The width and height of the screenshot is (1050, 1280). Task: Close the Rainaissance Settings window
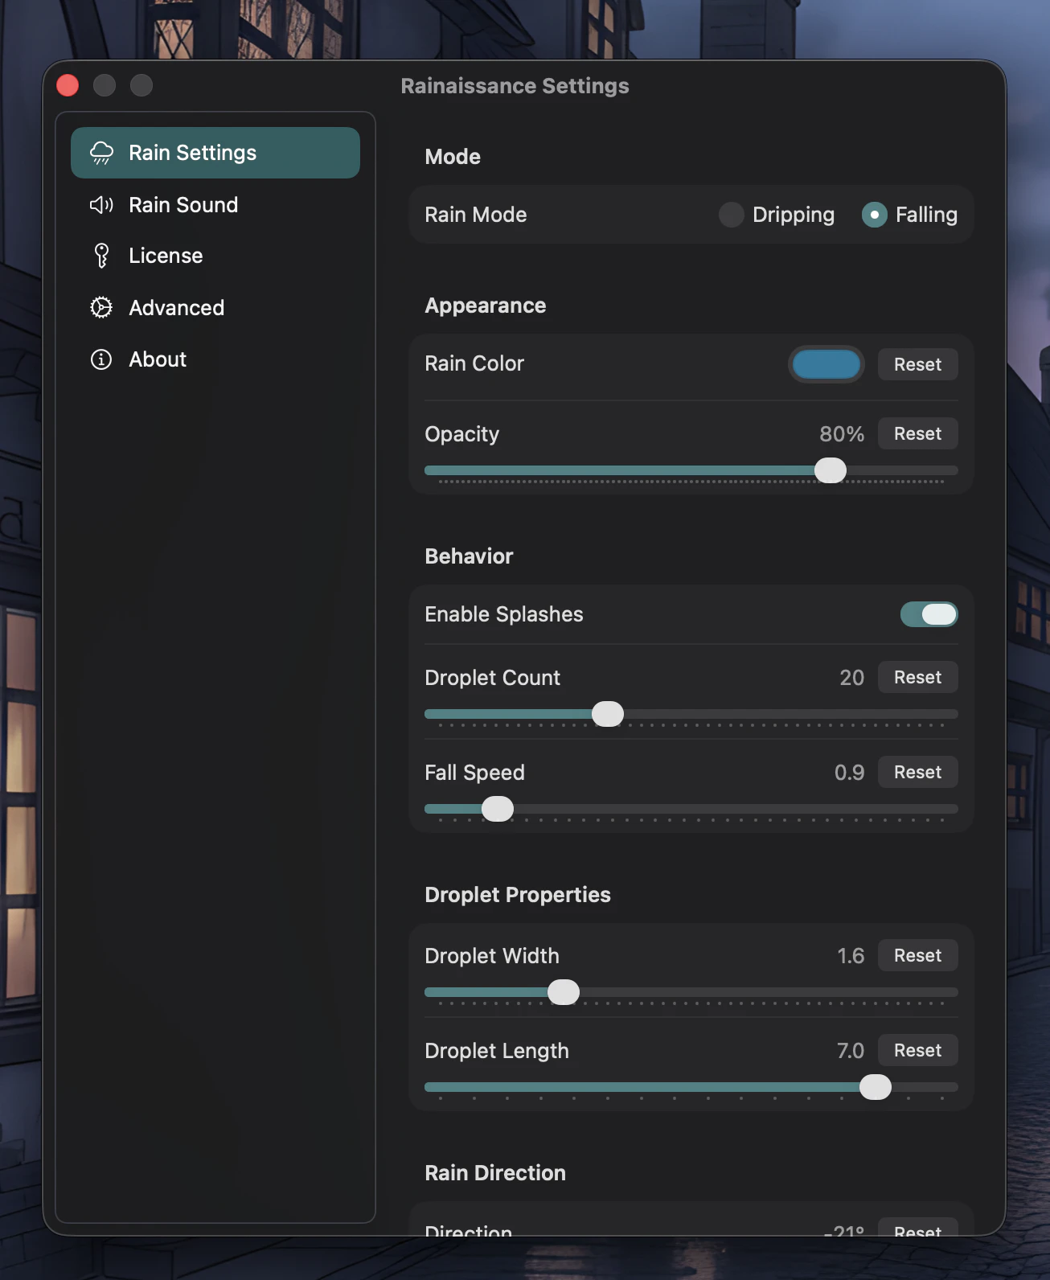[x=68, y=85]
